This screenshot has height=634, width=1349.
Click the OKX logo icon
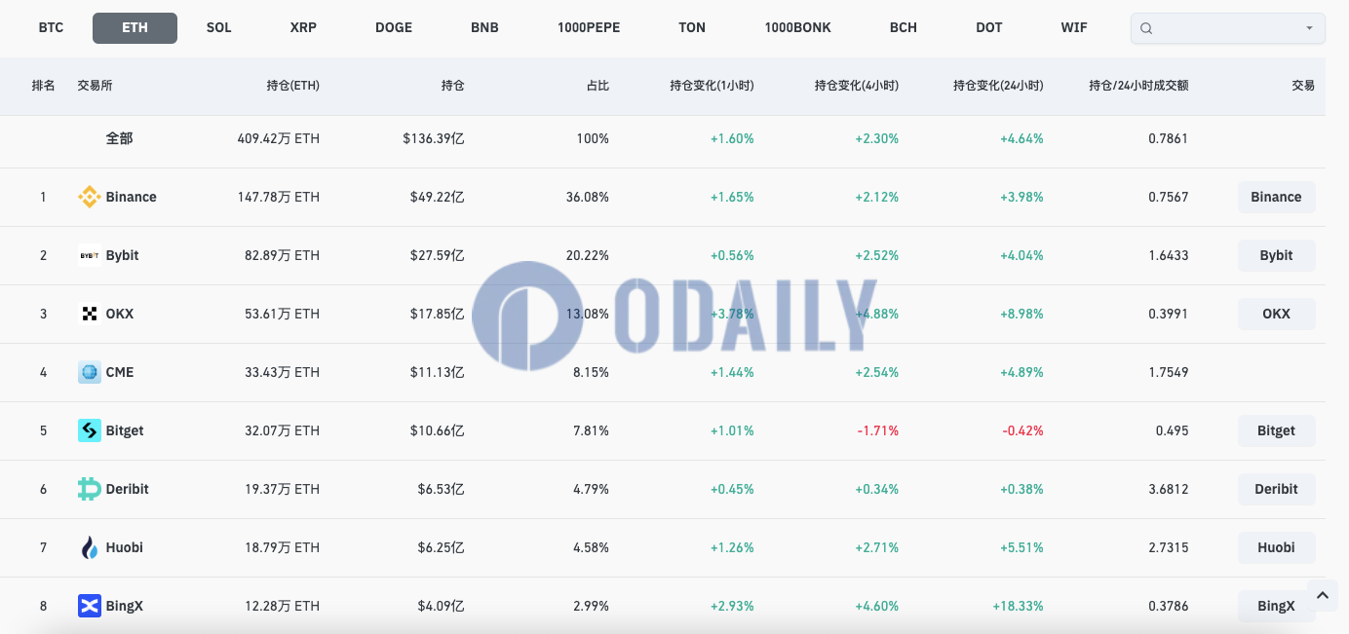coord(89,314)
